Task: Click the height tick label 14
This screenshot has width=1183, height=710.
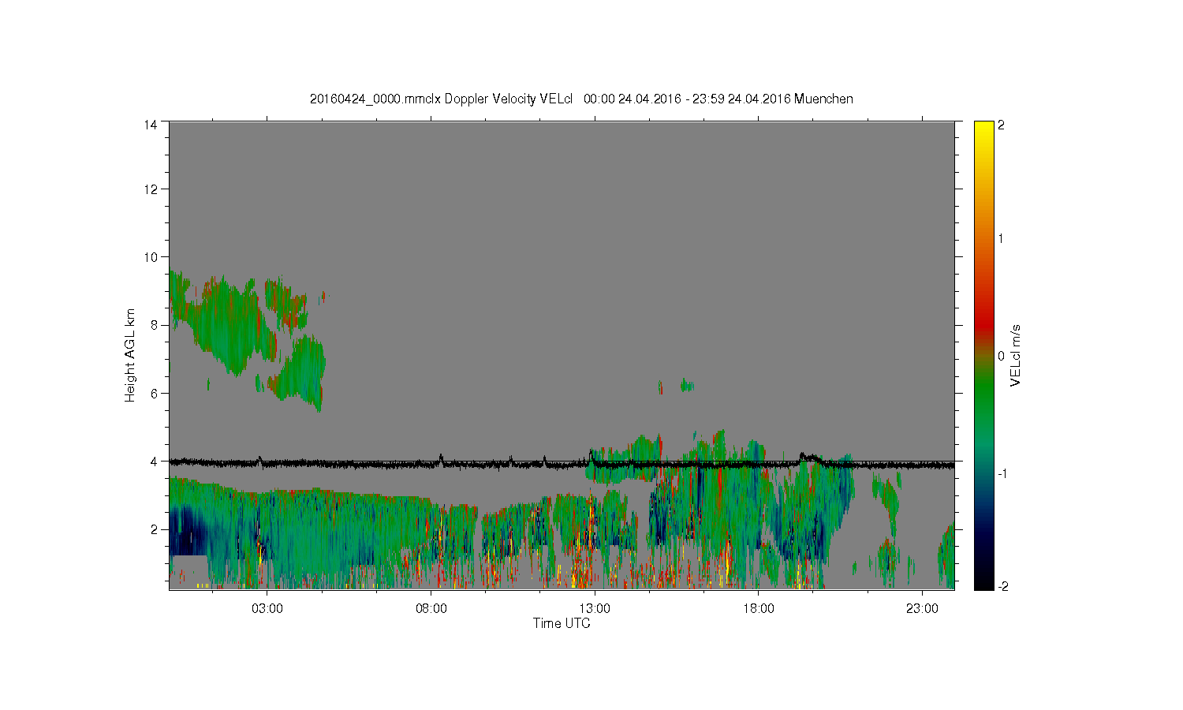Action: click(x=151, y=125)
